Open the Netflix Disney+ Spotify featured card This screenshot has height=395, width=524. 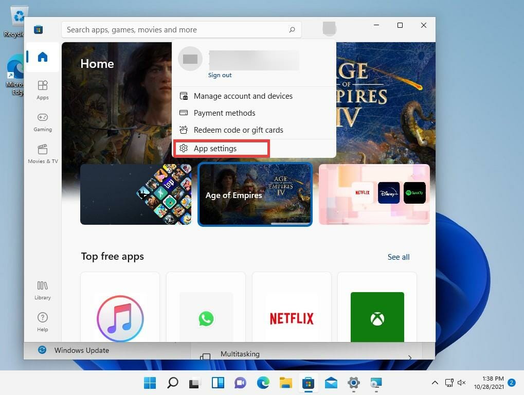click(374, 194)
